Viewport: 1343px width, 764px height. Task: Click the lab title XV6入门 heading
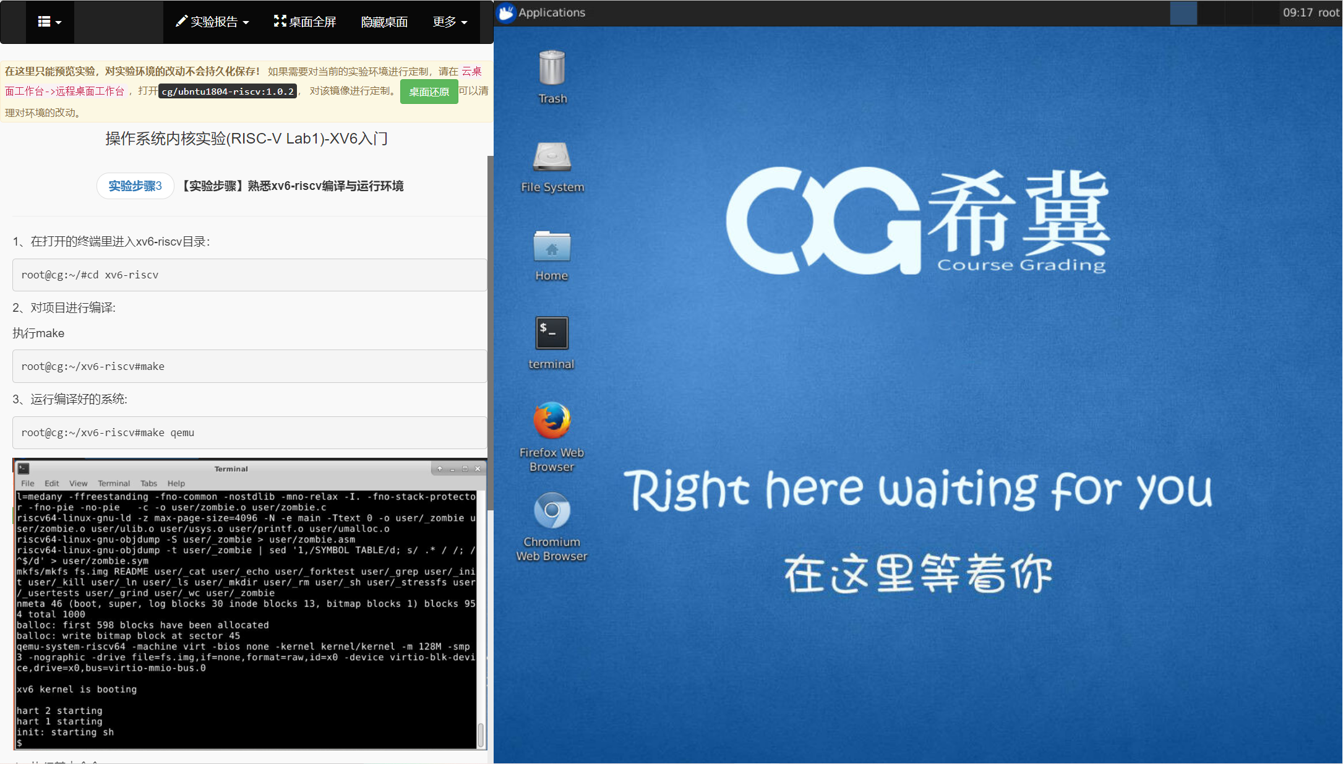point(247,139)
